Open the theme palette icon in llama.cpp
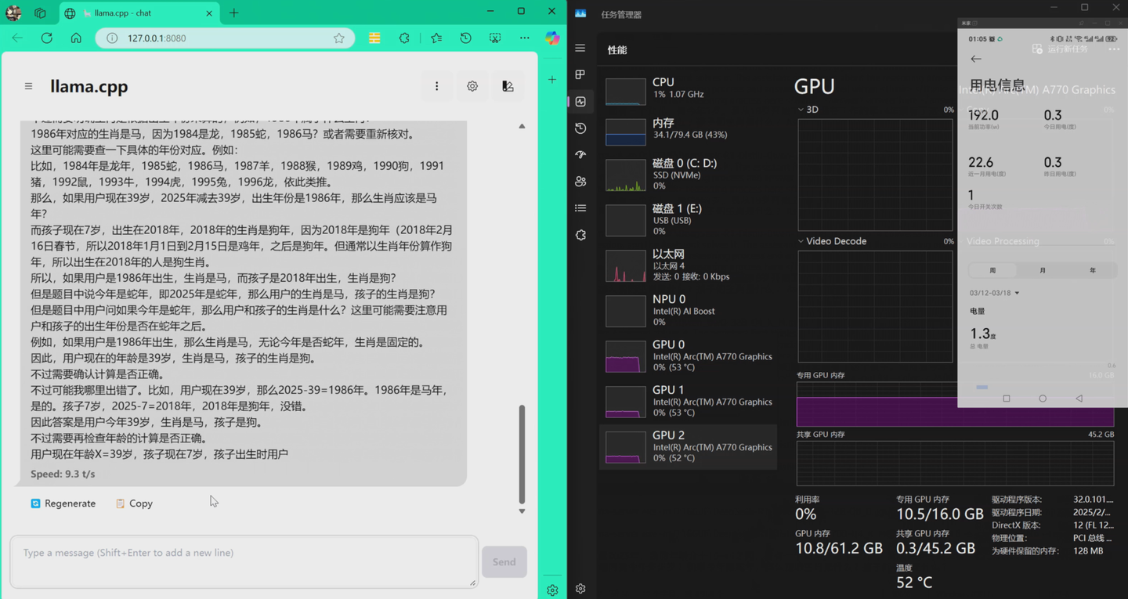This screenshot has width=1128, height=599. pyautogui.click(x=508, y=86)
